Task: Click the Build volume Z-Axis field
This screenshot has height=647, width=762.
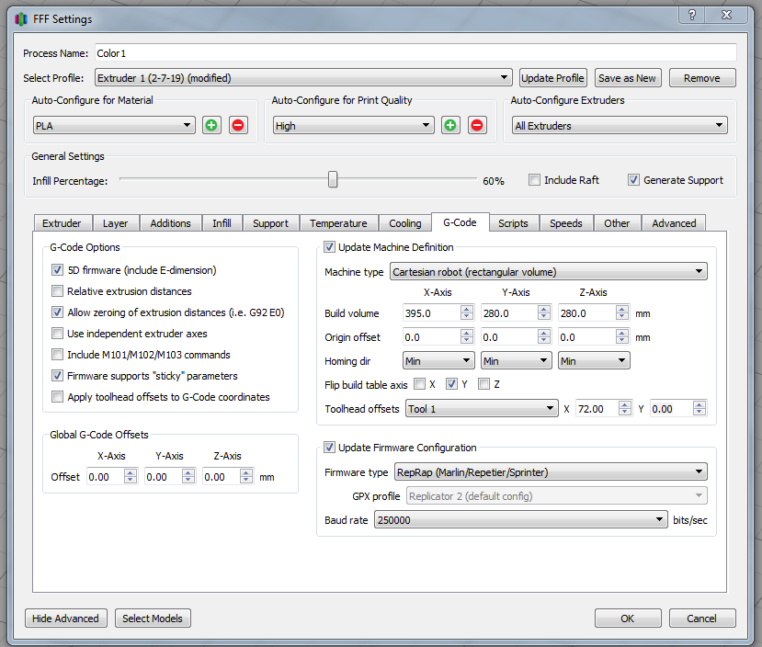Action: tap(594, 312)
